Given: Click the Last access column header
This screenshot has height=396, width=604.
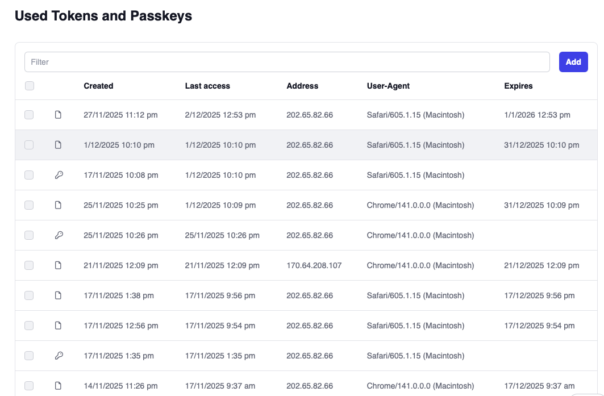Looking at the screenshot, I should [207, 86].
